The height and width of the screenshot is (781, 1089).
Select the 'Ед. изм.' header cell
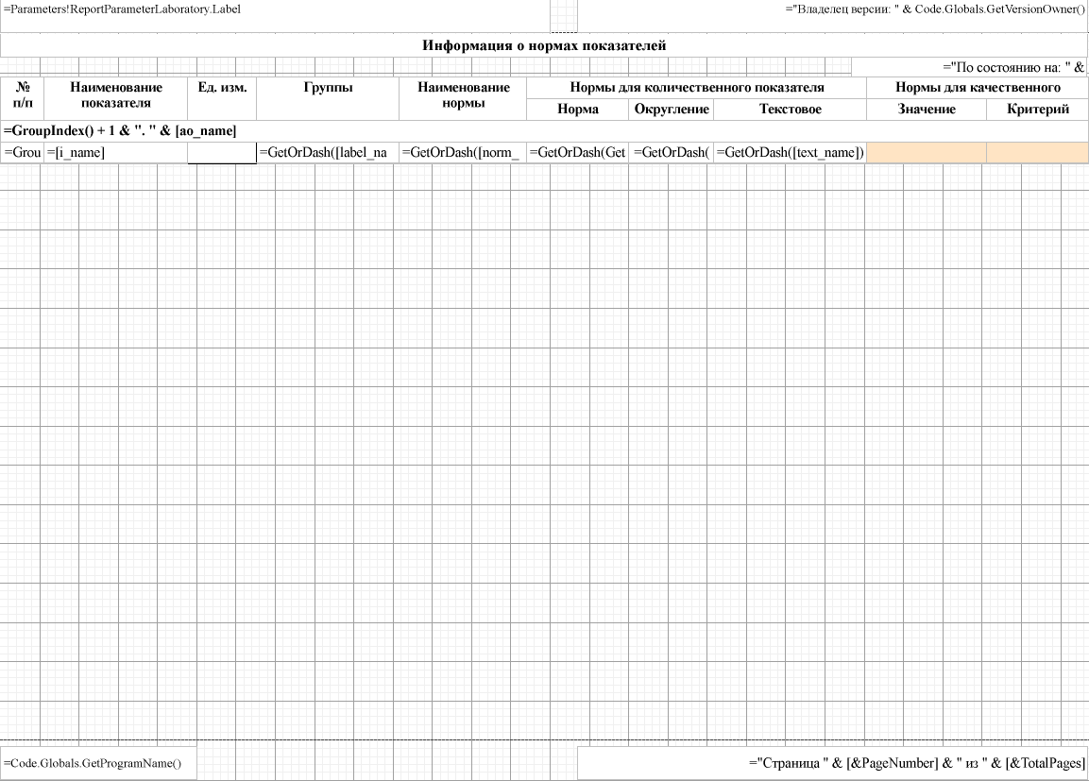[x=222, y=98]
